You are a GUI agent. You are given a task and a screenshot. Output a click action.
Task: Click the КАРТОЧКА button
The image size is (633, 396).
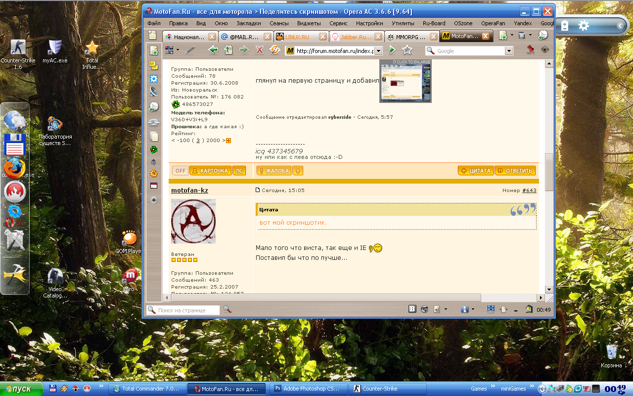210,171
